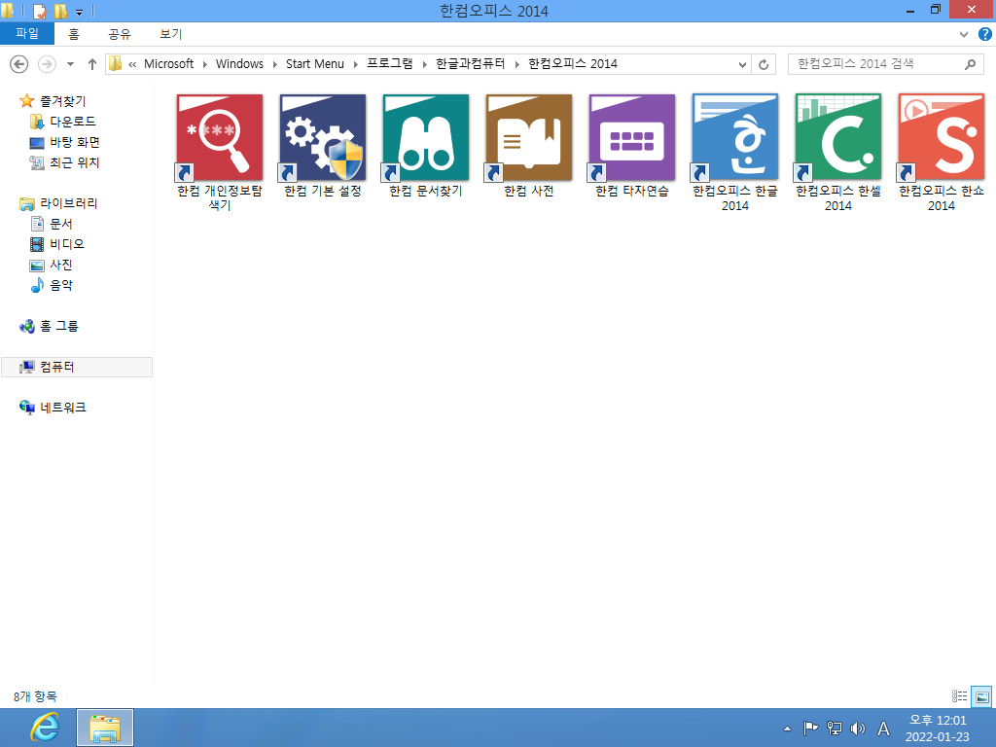The height and width of the screenshot is (747, 996).
Task: Select 한컴 타자연습 keyboard icon
Action: 631,137
